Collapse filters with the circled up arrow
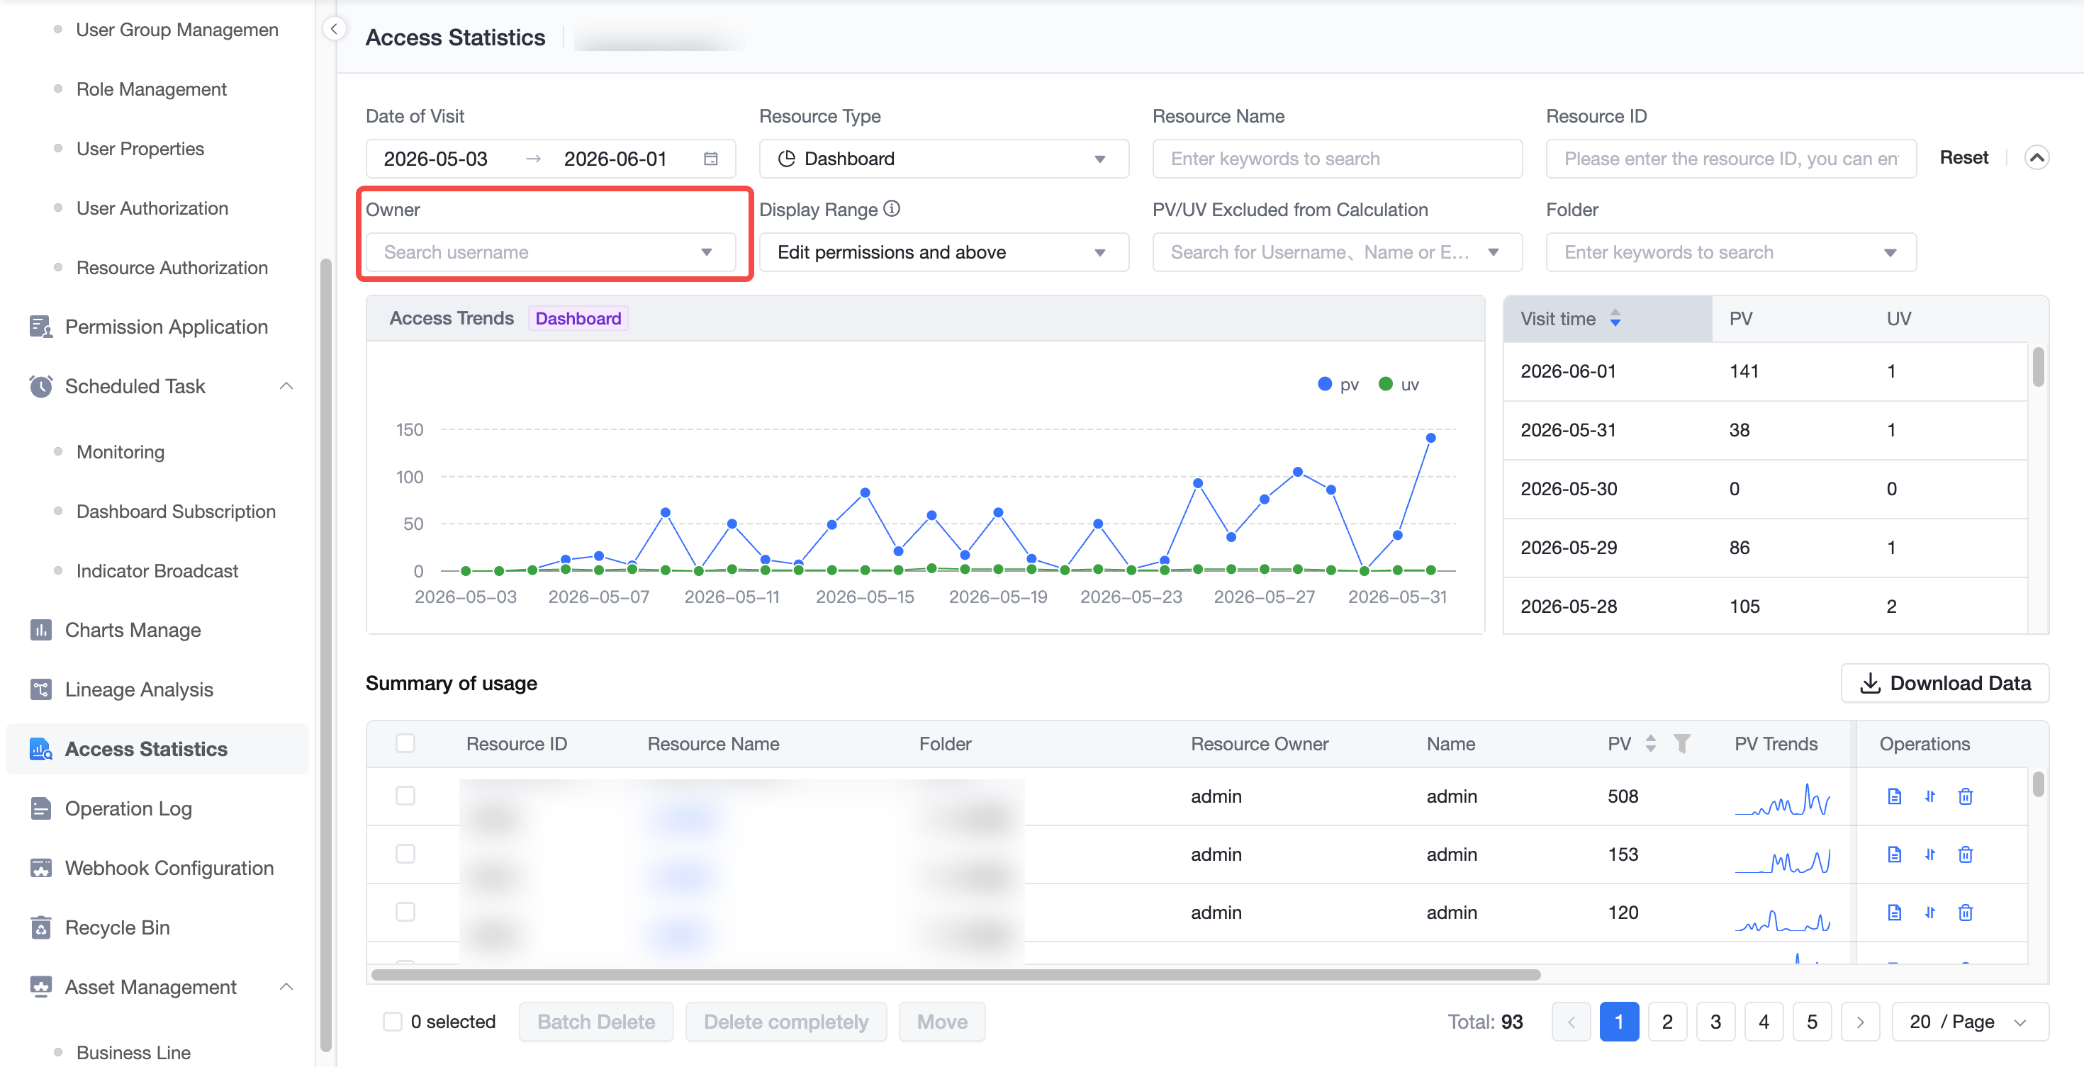This screenshot has height=1067, width=2084. pos(2037,157)
